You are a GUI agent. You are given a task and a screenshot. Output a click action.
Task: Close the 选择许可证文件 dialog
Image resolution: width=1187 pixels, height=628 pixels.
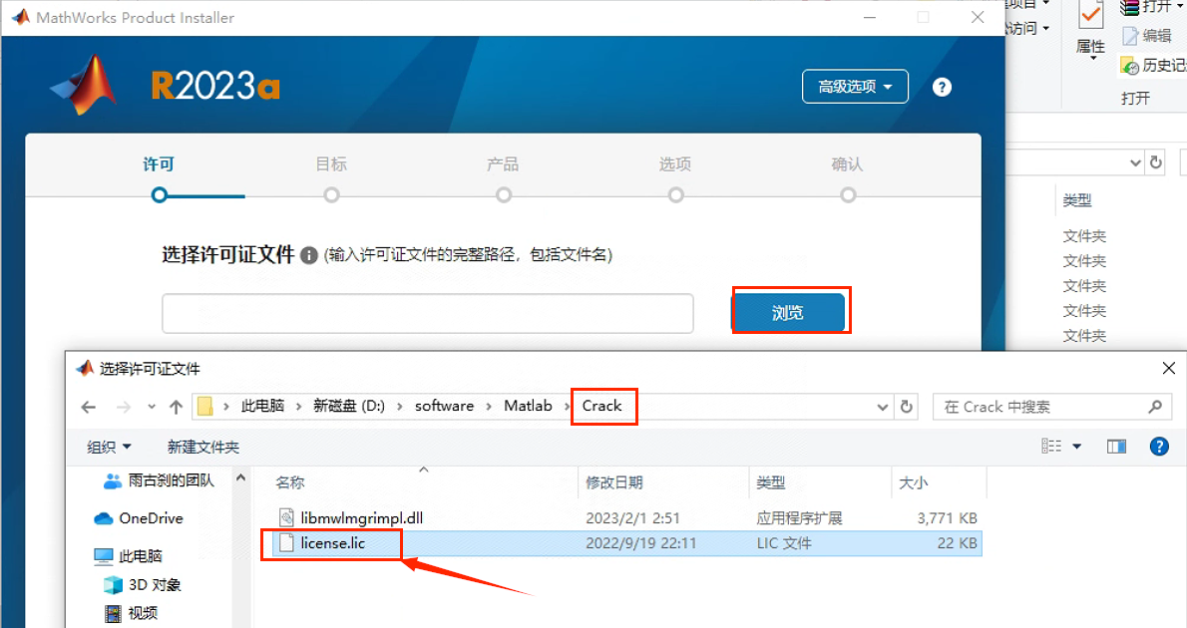pos(1168,369)
